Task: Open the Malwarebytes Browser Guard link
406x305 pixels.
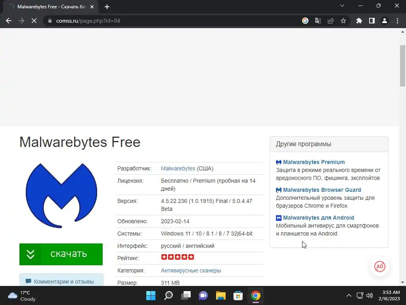Action: tap(322, 190)
